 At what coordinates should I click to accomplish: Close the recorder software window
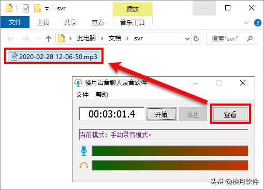click(243, 83)
